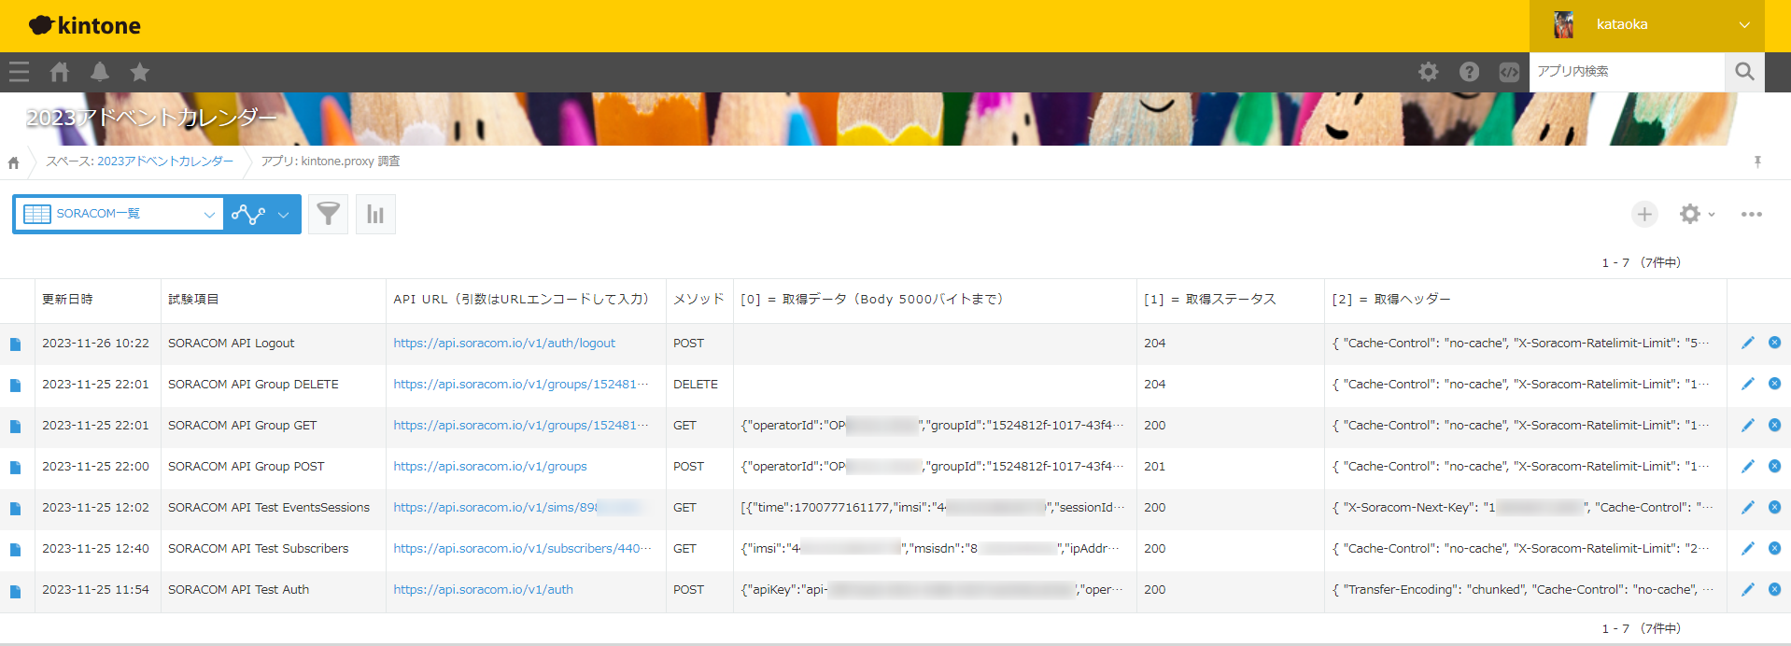Click the breadcrumb home icon
This screenshot has width=1791, height=646.
[x=13, y=162]
